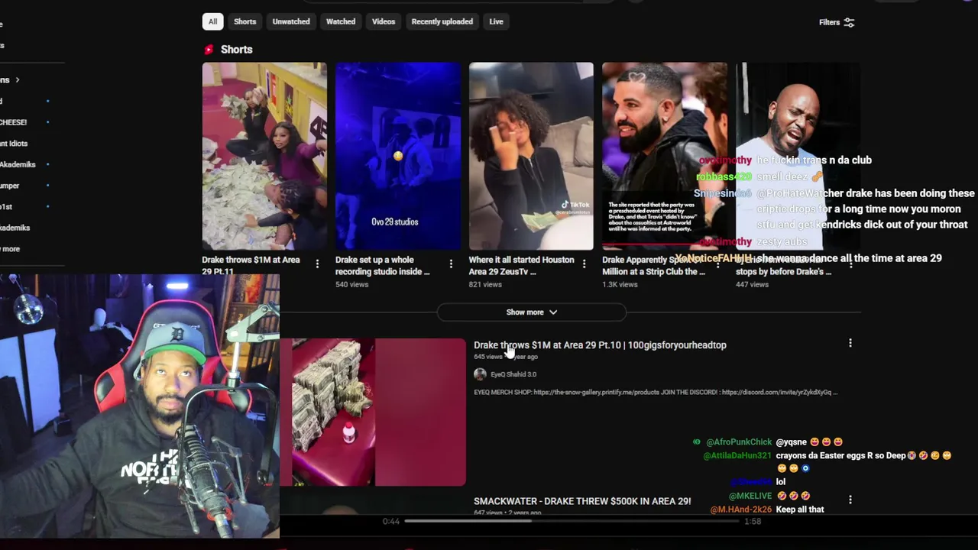The width and height of the screenshot is (978, 550).
Task: Expand the sidebar section chevron
Action: 17,79
